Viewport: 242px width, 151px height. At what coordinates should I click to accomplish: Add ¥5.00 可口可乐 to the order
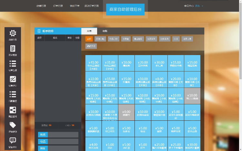point(110,129)
